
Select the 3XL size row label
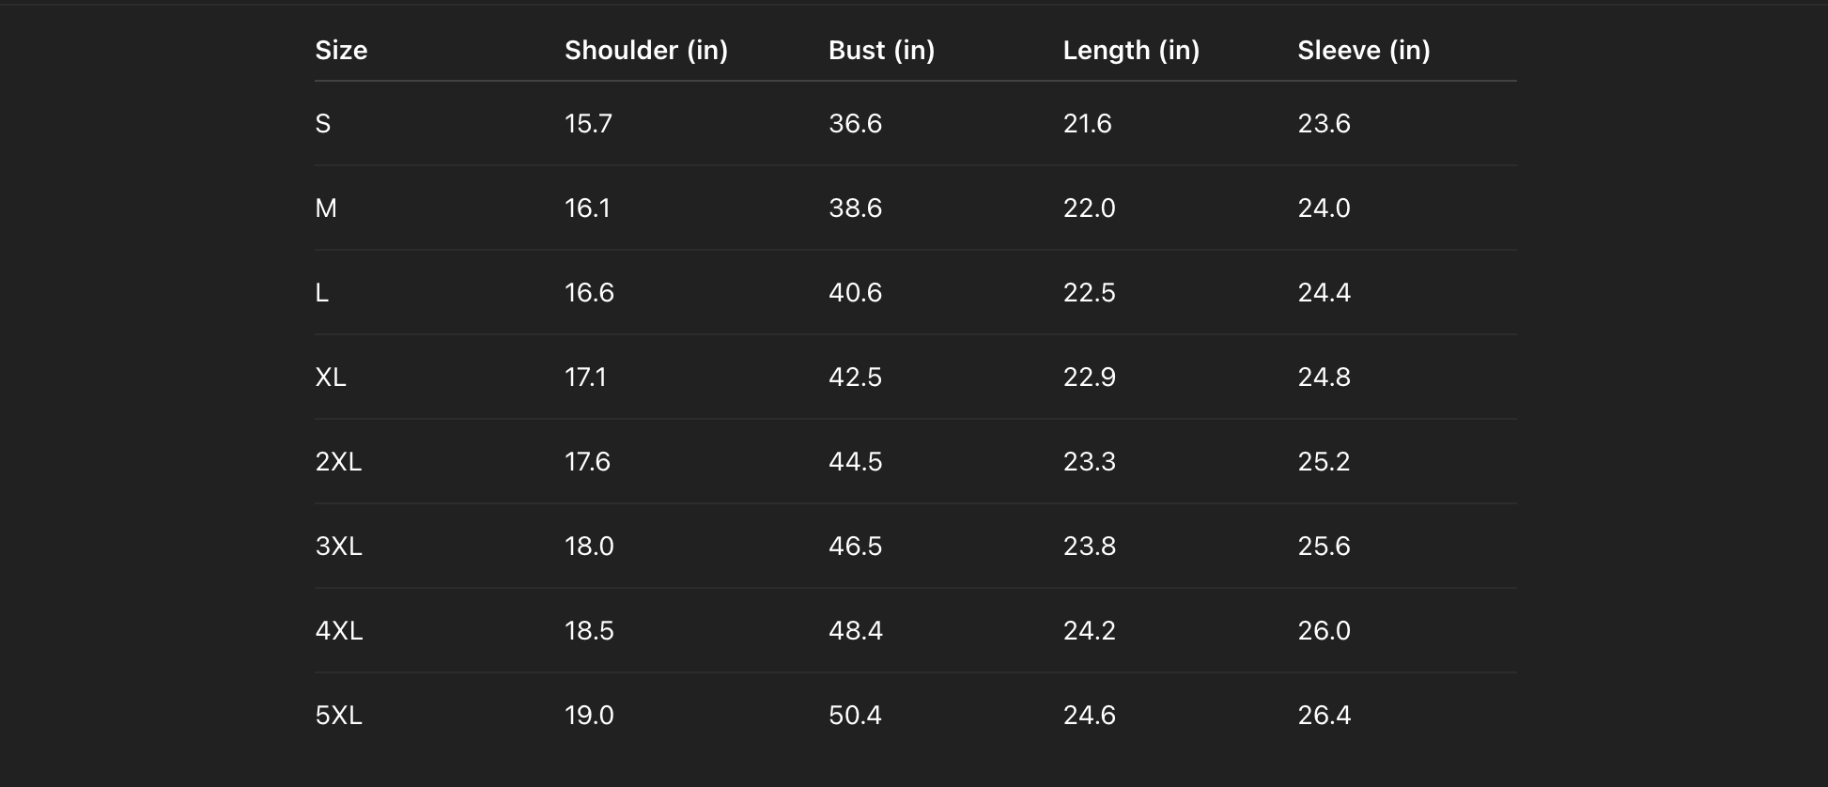pos(338,547)
